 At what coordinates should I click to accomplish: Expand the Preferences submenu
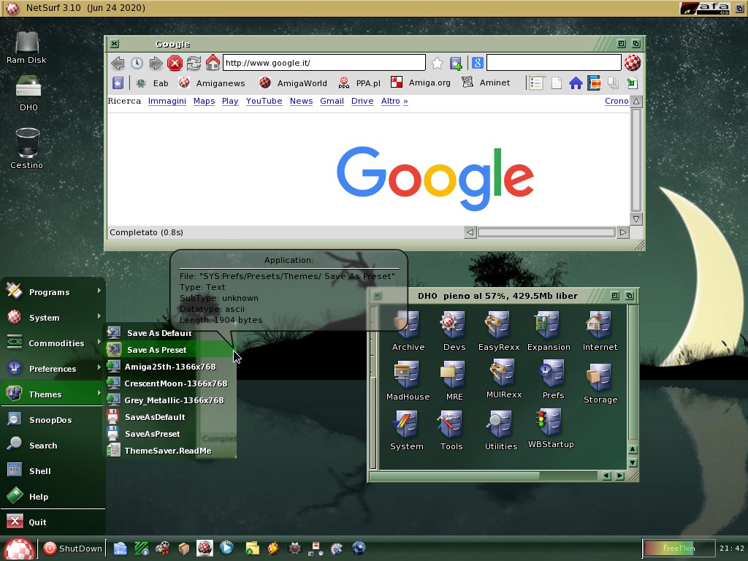click(53, 369)
